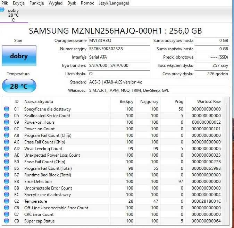Click the status orb for Runtime Bad Block (Total)
Screen dimensions: 234x228
(x=7, y=175)
